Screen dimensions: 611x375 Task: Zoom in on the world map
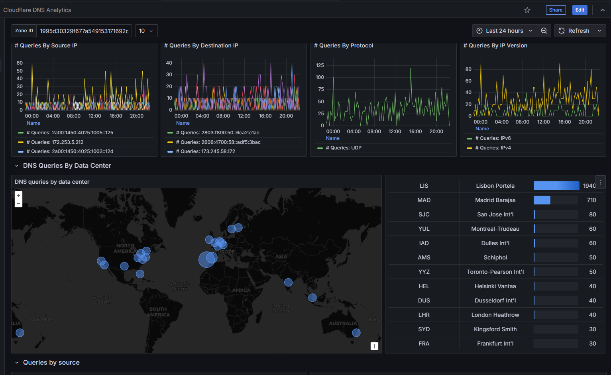pyautogui.click(x=18, y=195)
